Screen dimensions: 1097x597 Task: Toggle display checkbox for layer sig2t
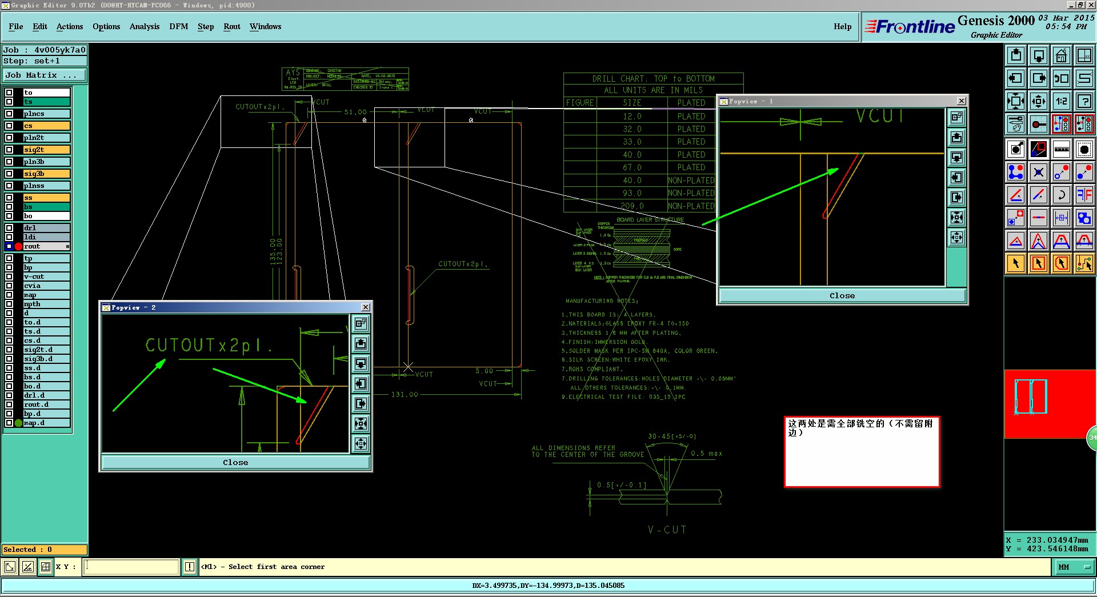click(x=9, y=150)
